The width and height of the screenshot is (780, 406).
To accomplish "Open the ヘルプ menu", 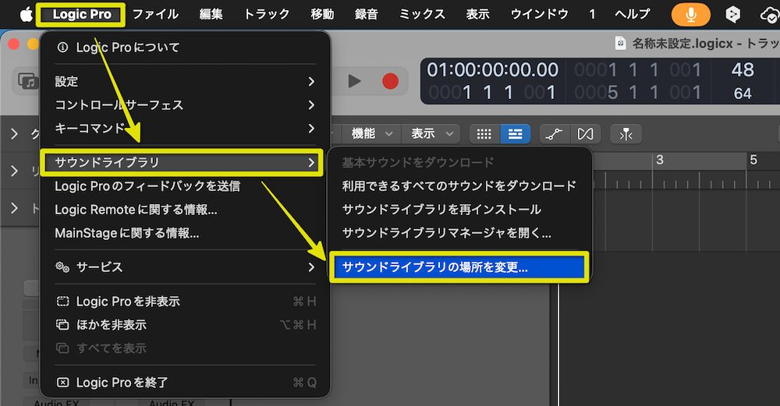I will [633, 14].
